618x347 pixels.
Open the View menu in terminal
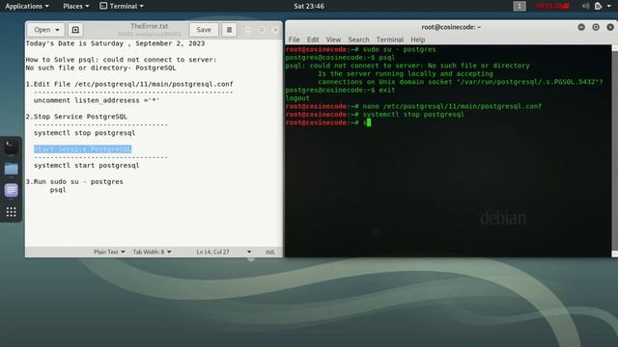(x=333, y=40)
